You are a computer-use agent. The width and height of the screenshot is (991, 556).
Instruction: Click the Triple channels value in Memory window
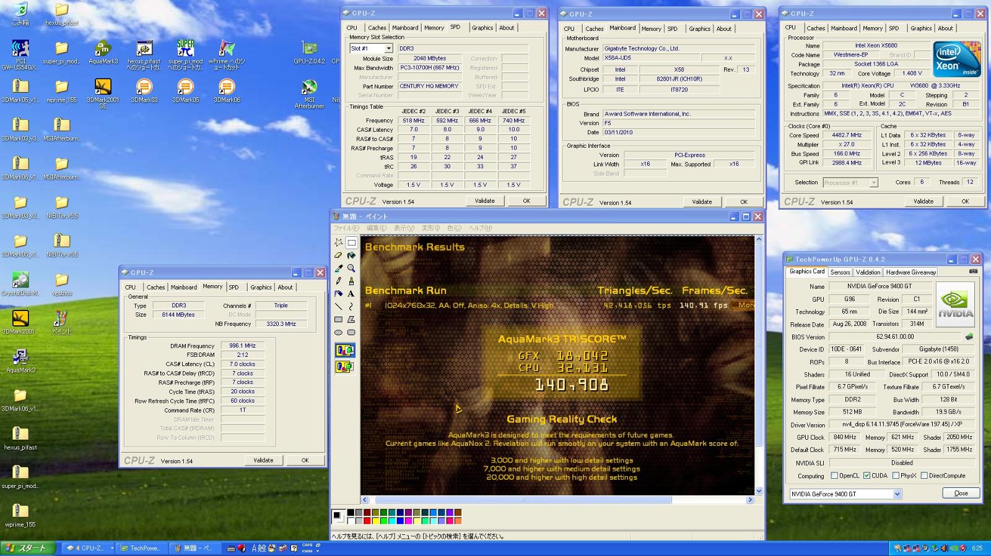point(281,306)
